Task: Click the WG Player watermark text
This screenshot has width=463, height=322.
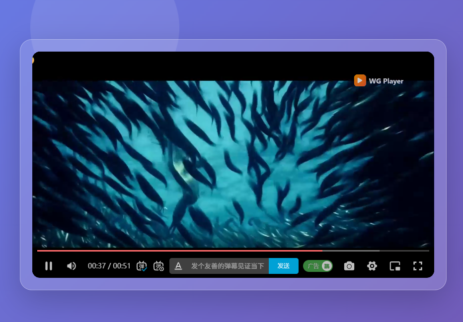Action: tap(386, 81)
